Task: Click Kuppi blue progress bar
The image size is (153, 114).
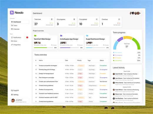Action: [96, 48]
